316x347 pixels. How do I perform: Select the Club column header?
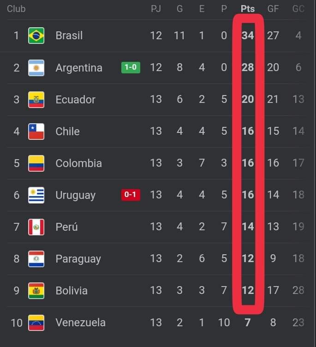point(16,9)
